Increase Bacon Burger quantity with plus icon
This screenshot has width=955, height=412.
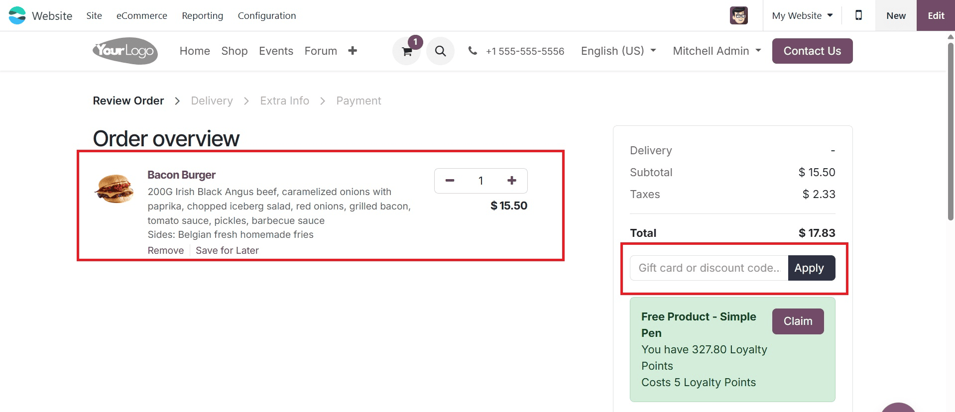coord(511,181)
